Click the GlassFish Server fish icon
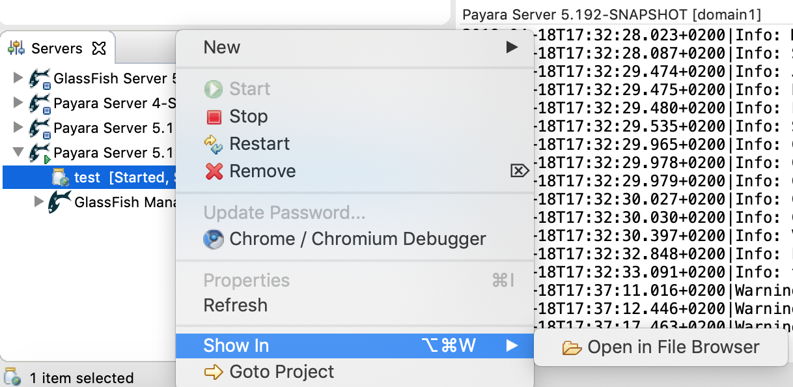 click(x=40, y=79)
